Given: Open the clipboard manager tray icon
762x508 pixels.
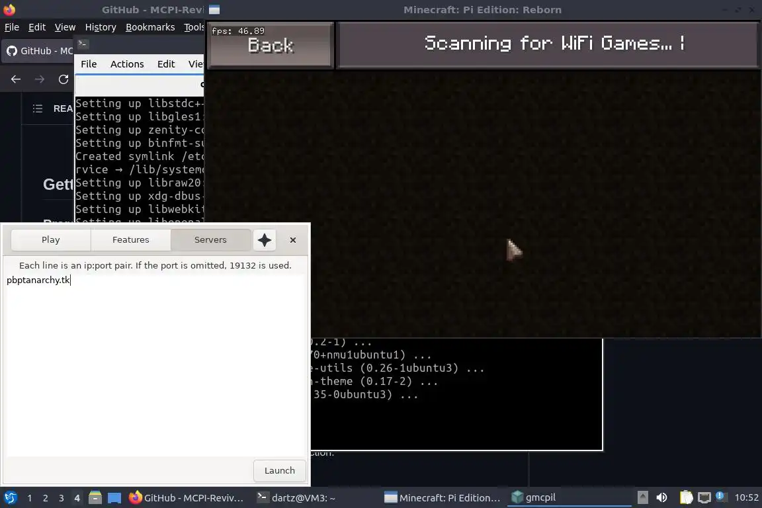Looking at the screenshot, I should (x=686, y=497).
